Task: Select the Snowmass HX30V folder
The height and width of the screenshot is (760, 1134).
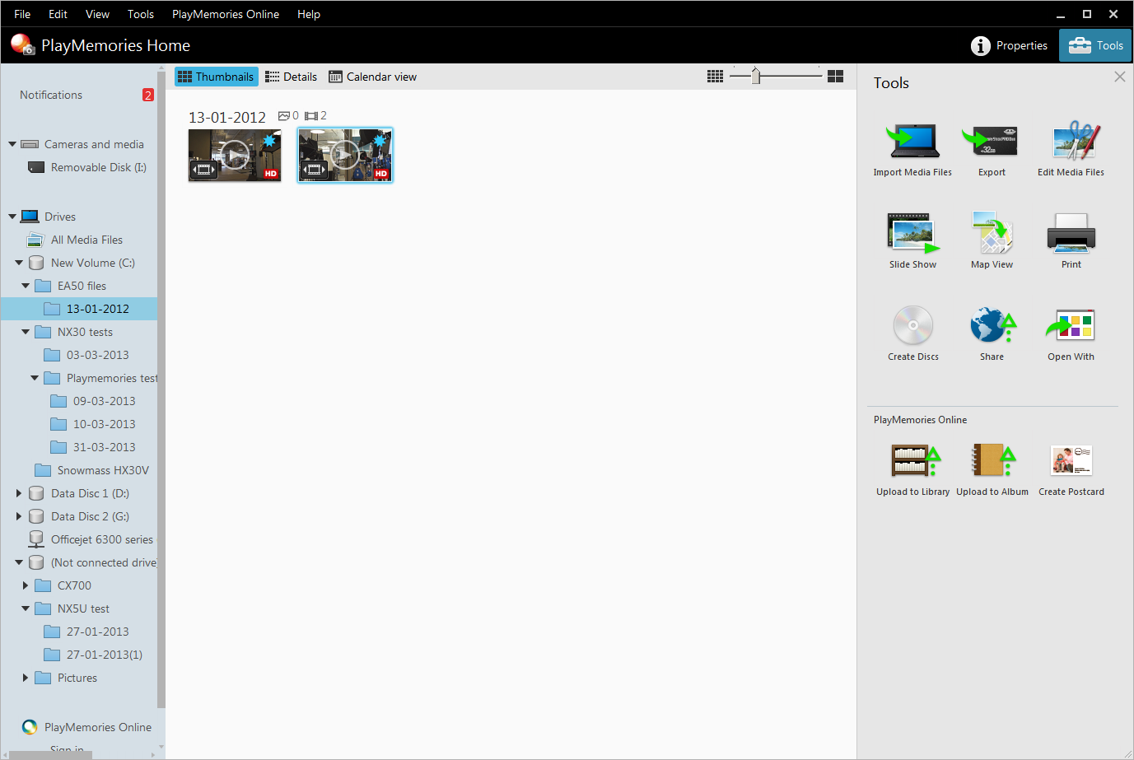Action: point(92,470)
